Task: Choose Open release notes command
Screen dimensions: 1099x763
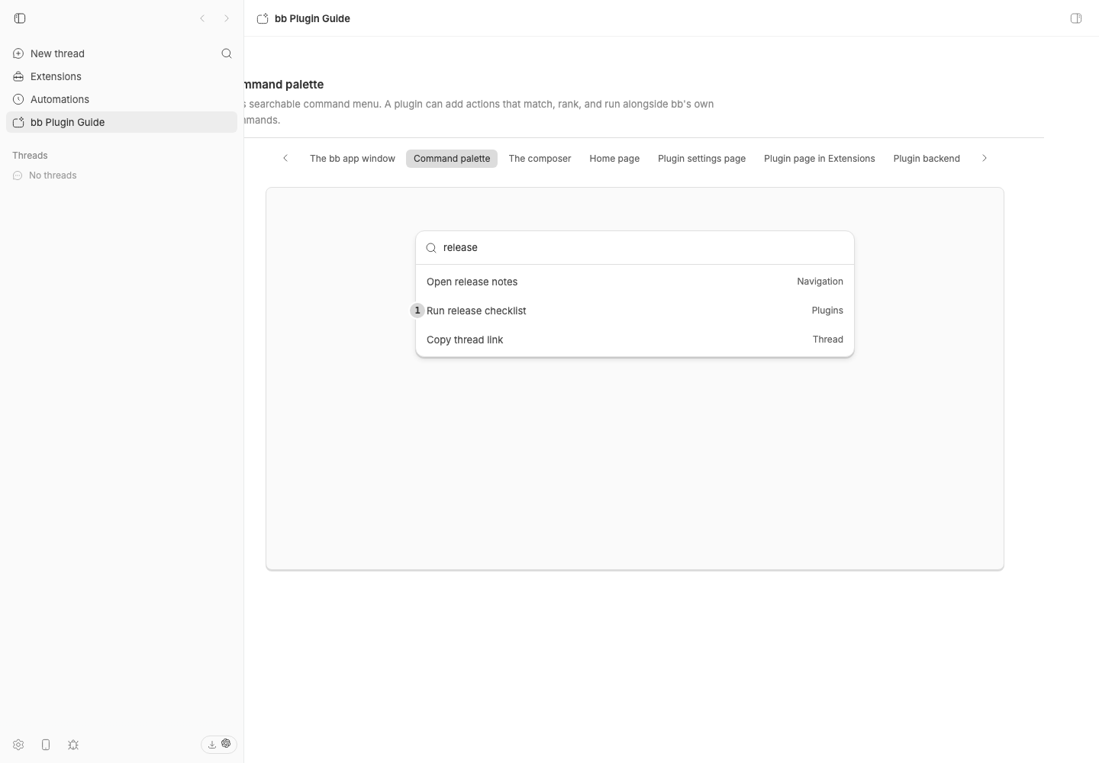Action: pos(635,282)
